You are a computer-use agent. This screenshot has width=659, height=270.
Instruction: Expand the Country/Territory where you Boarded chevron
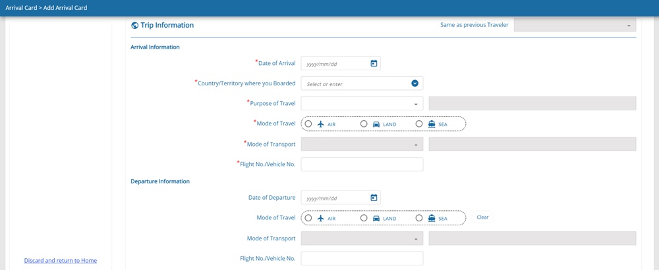(415, 83)
